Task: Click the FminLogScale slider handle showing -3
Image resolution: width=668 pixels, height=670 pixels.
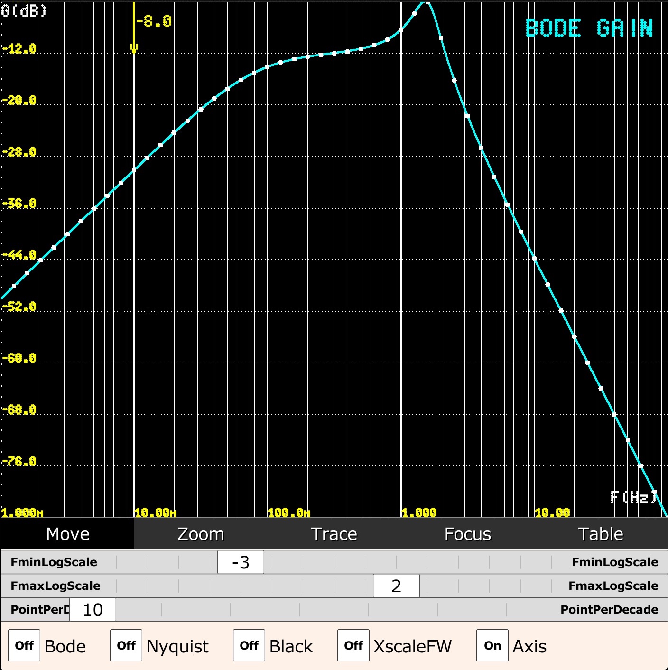Action: pos(241,562)
